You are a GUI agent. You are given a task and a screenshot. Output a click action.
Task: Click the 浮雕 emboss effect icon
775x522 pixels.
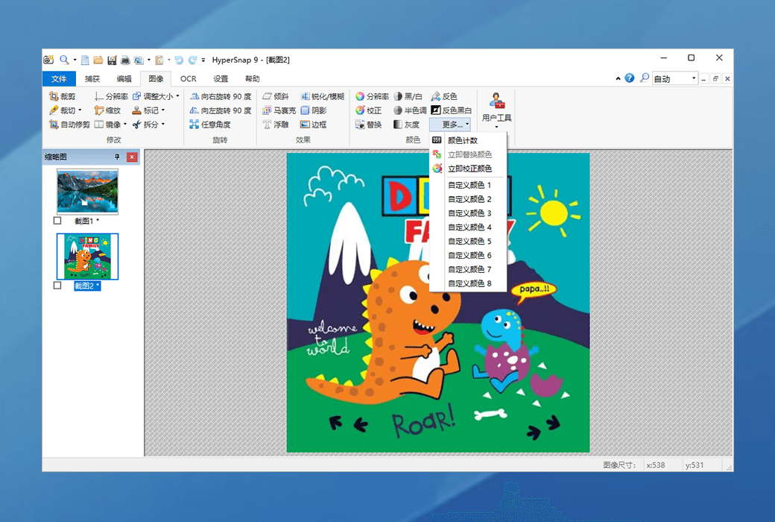pyautogui.click(x=267, y=125)
